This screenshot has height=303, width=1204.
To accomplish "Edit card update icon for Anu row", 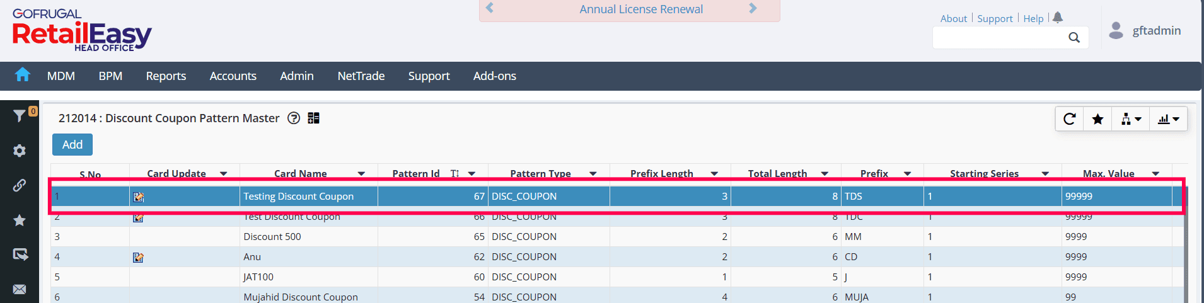I will [139, 257].
